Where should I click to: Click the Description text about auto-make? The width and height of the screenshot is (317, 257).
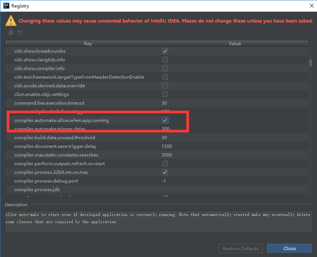tap(158, 218)
